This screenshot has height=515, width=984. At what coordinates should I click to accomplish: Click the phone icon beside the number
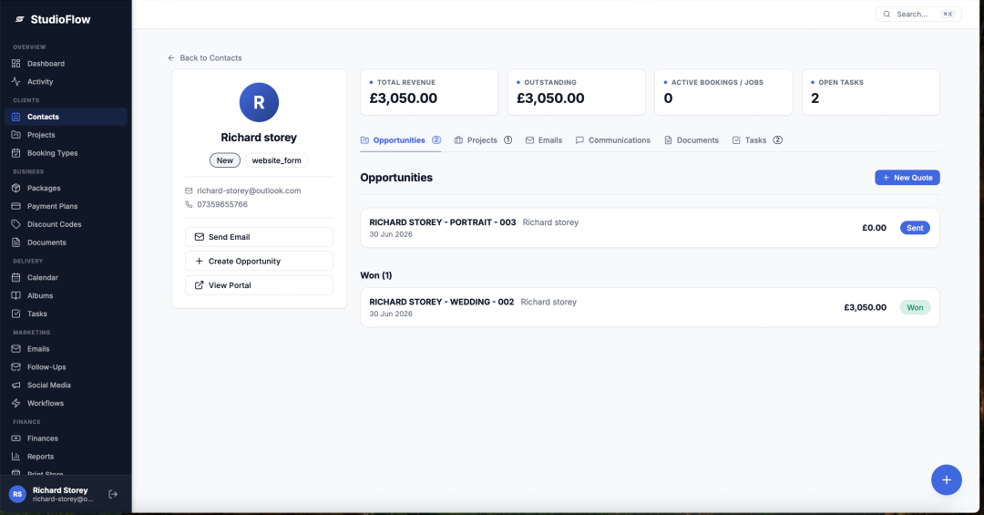point(189,205)
